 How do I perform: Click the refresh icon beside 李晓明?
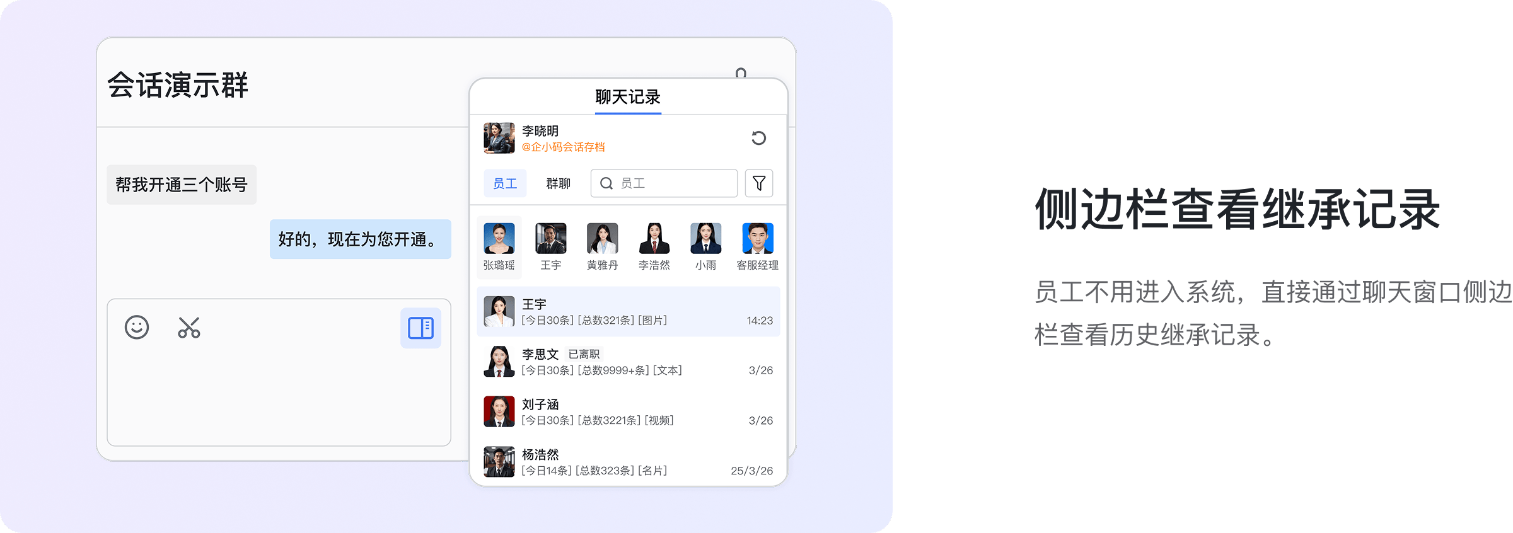tap(758, 138)
